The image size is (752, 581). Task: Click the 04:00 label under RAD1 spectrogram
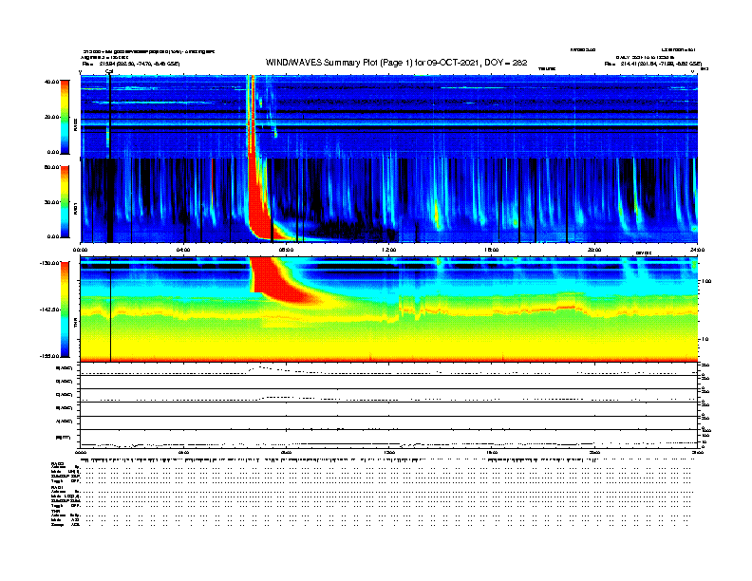183,250
